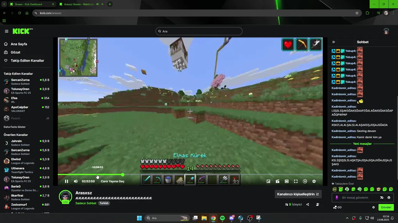This screenshot has height=223, width=398.
Task: Open ApoCalpSer VALORANT channel
Action: (26, 109)
